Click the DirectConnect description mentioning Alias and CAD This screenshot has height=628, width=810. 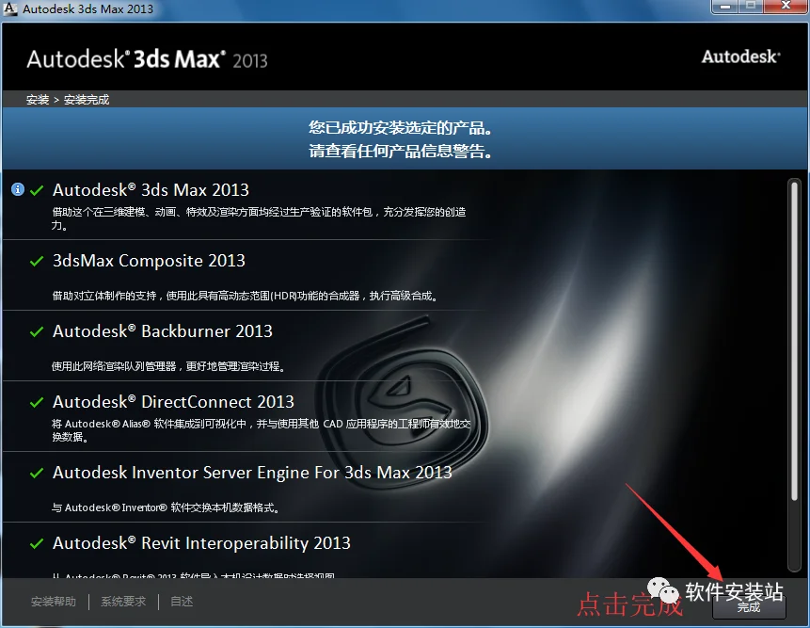click(262, 430)
